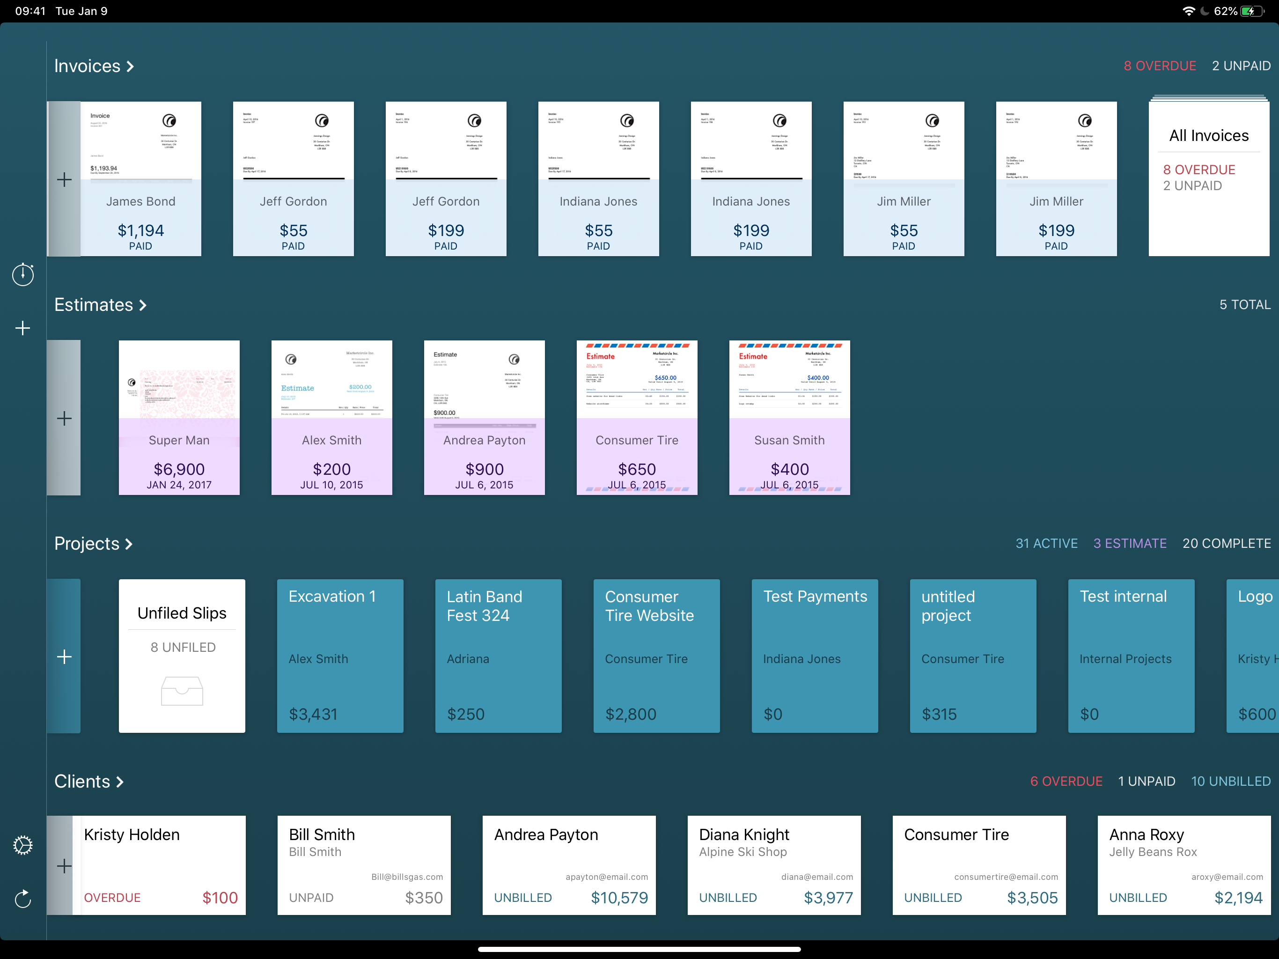Open Consumer Tire client card
The height and width of the screenshot is (959, 1279).
tap(979, 866)
